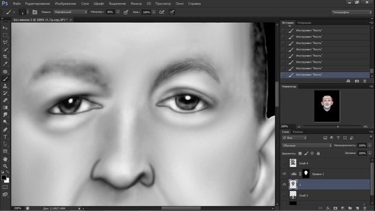Toggle lock transparent pixels icon
This screenshot has width=375, height=211.
click(300, 154)
